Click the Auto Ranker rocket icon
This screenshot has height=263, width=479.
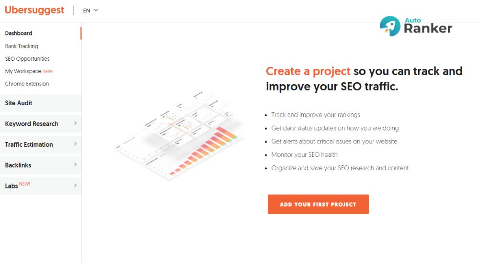390,26
